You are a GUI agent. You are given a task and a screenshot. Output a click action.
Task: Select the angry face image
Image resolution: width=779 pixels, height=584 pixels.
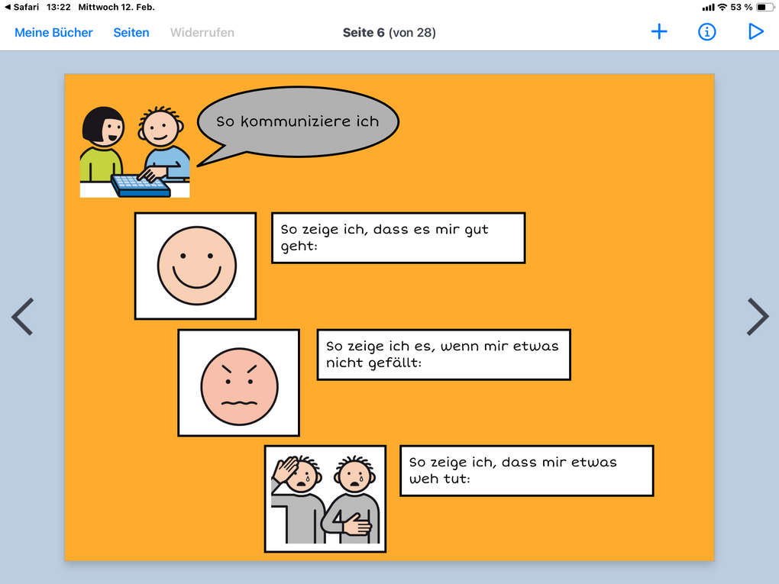(x=238, y=382)
